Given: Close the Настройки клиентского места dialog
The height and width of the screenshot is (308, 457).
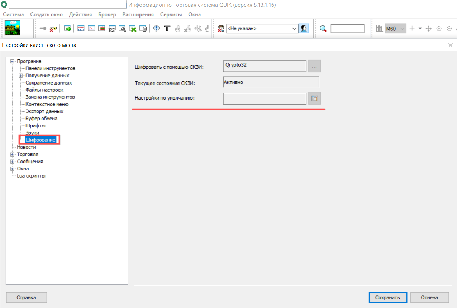Looking at the screenshot, I should tap(451, 45).
